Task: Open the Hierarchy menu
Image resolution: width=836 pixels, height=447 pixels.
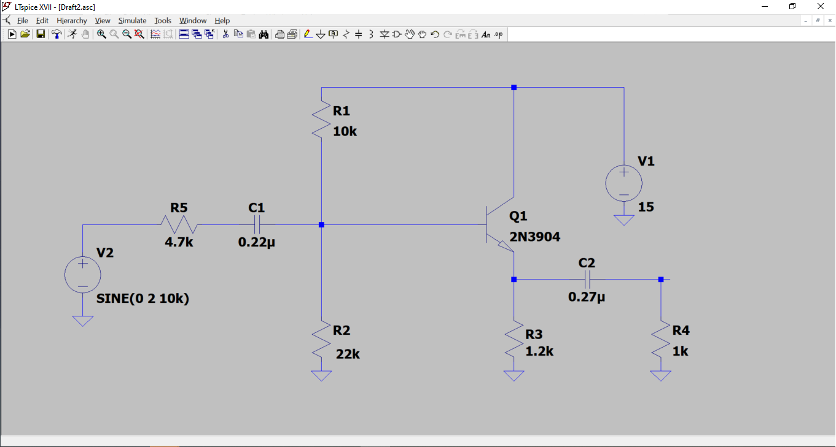Action: (72, 20)
